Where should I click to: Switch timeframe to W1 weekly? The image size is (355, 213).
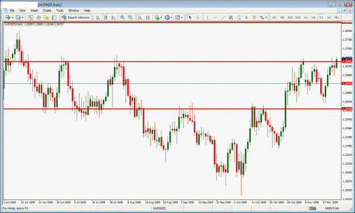(329, 18)
